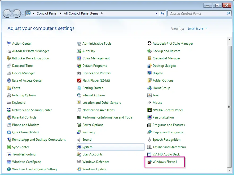Click the VIA HD Audio Deck icon
This screenshot has width=234, height=175.
point(149,154)
